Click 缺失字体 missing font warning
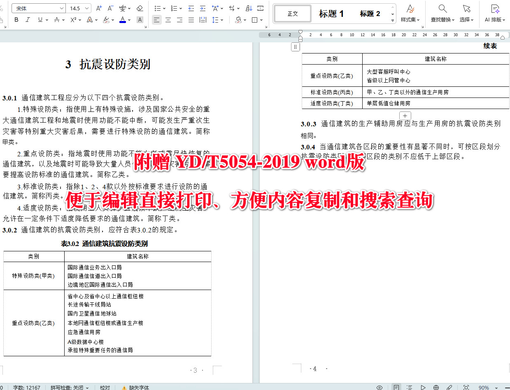Screen dimensions: 510x390 pos(135,388)
